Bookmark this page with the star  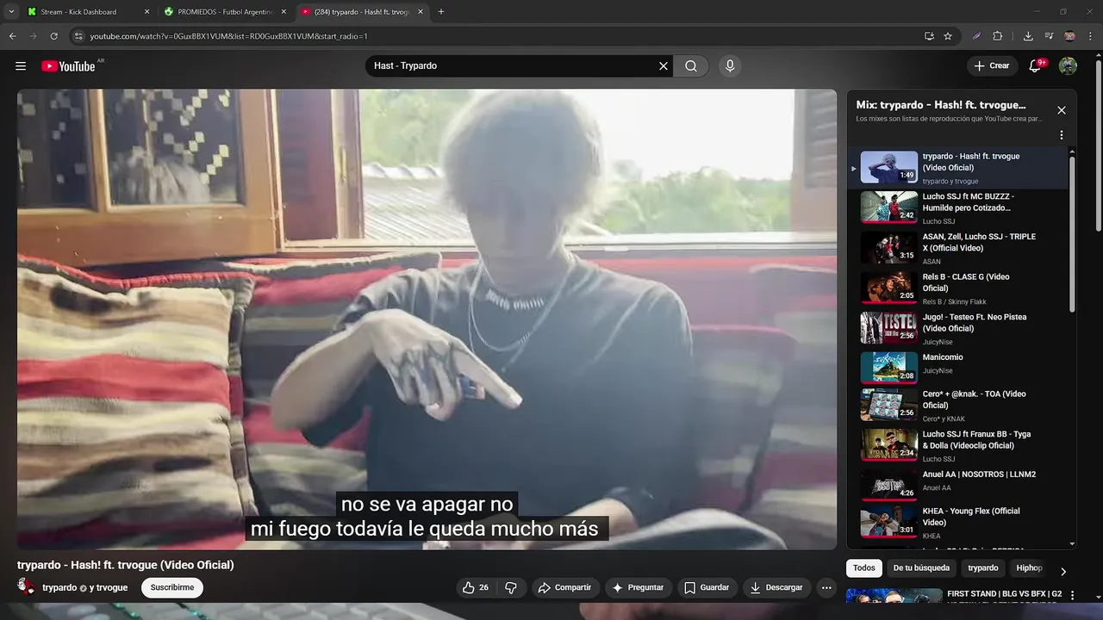(948, 36)
